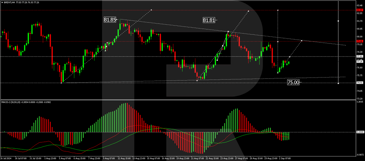Click the 73.20 price axis value

(x=360, y=98)
